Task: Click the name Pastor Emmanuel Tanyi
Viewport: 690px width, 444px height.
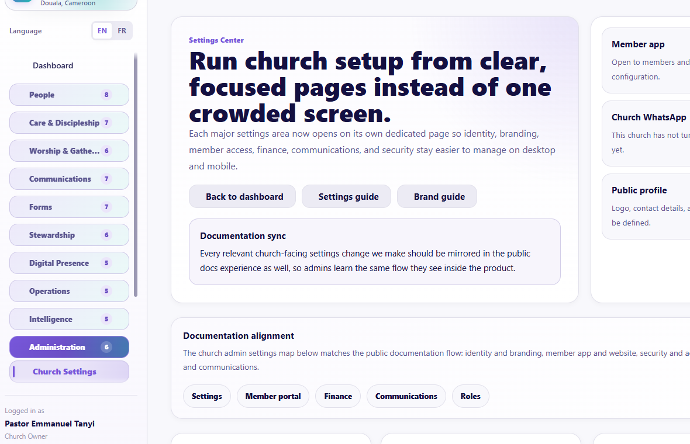Action: tap(50, 424)
